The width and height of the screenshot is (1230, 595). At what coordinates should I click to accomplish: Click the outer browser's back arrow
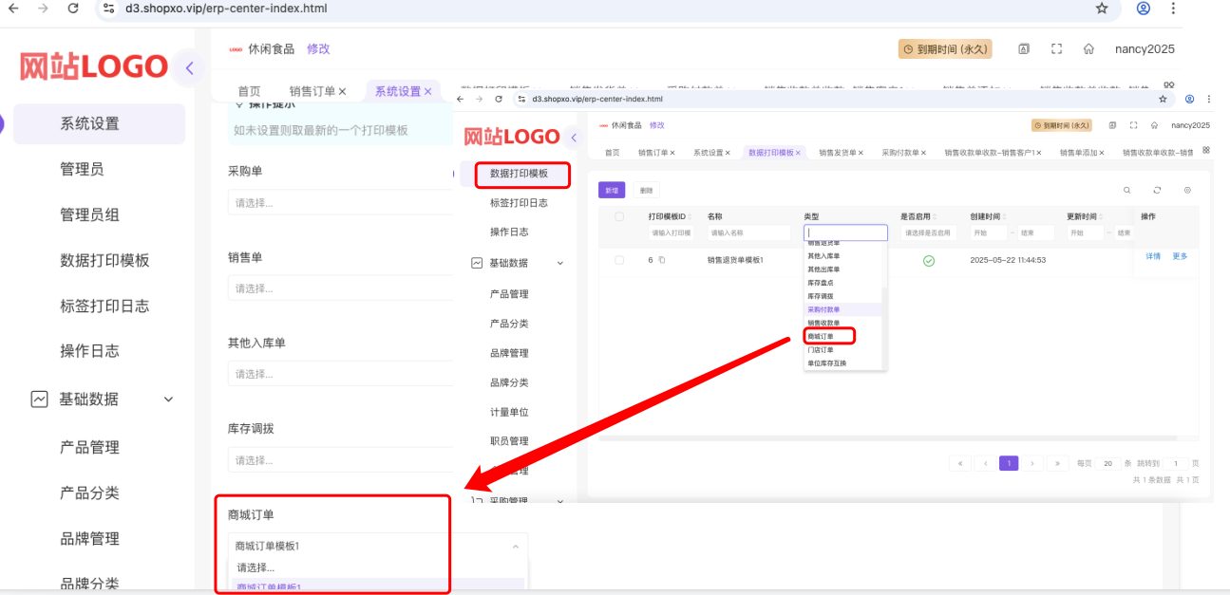click(x=13, y=9)
